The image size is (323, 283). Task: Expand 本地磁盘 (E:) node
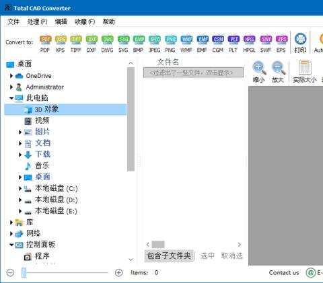click(x=20, y=211)
